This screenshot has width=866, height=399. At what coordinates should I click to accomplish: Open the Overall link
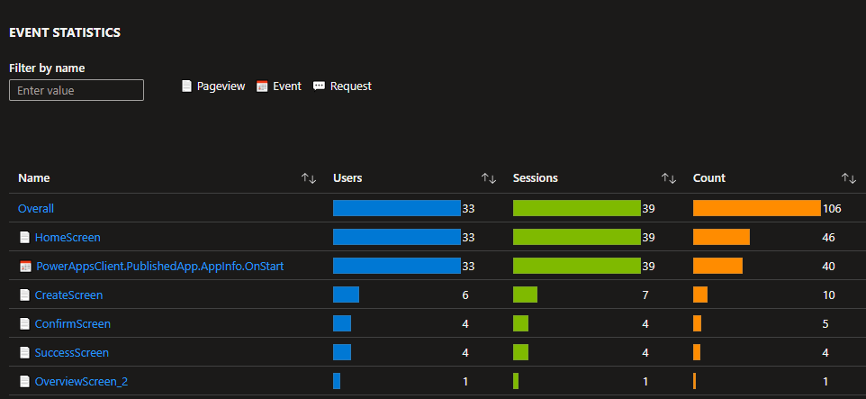(x=36, y=209)
